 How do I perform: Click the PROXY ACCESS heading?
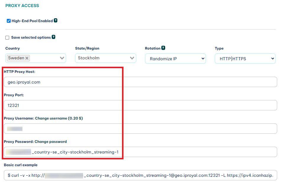(22, 6)
